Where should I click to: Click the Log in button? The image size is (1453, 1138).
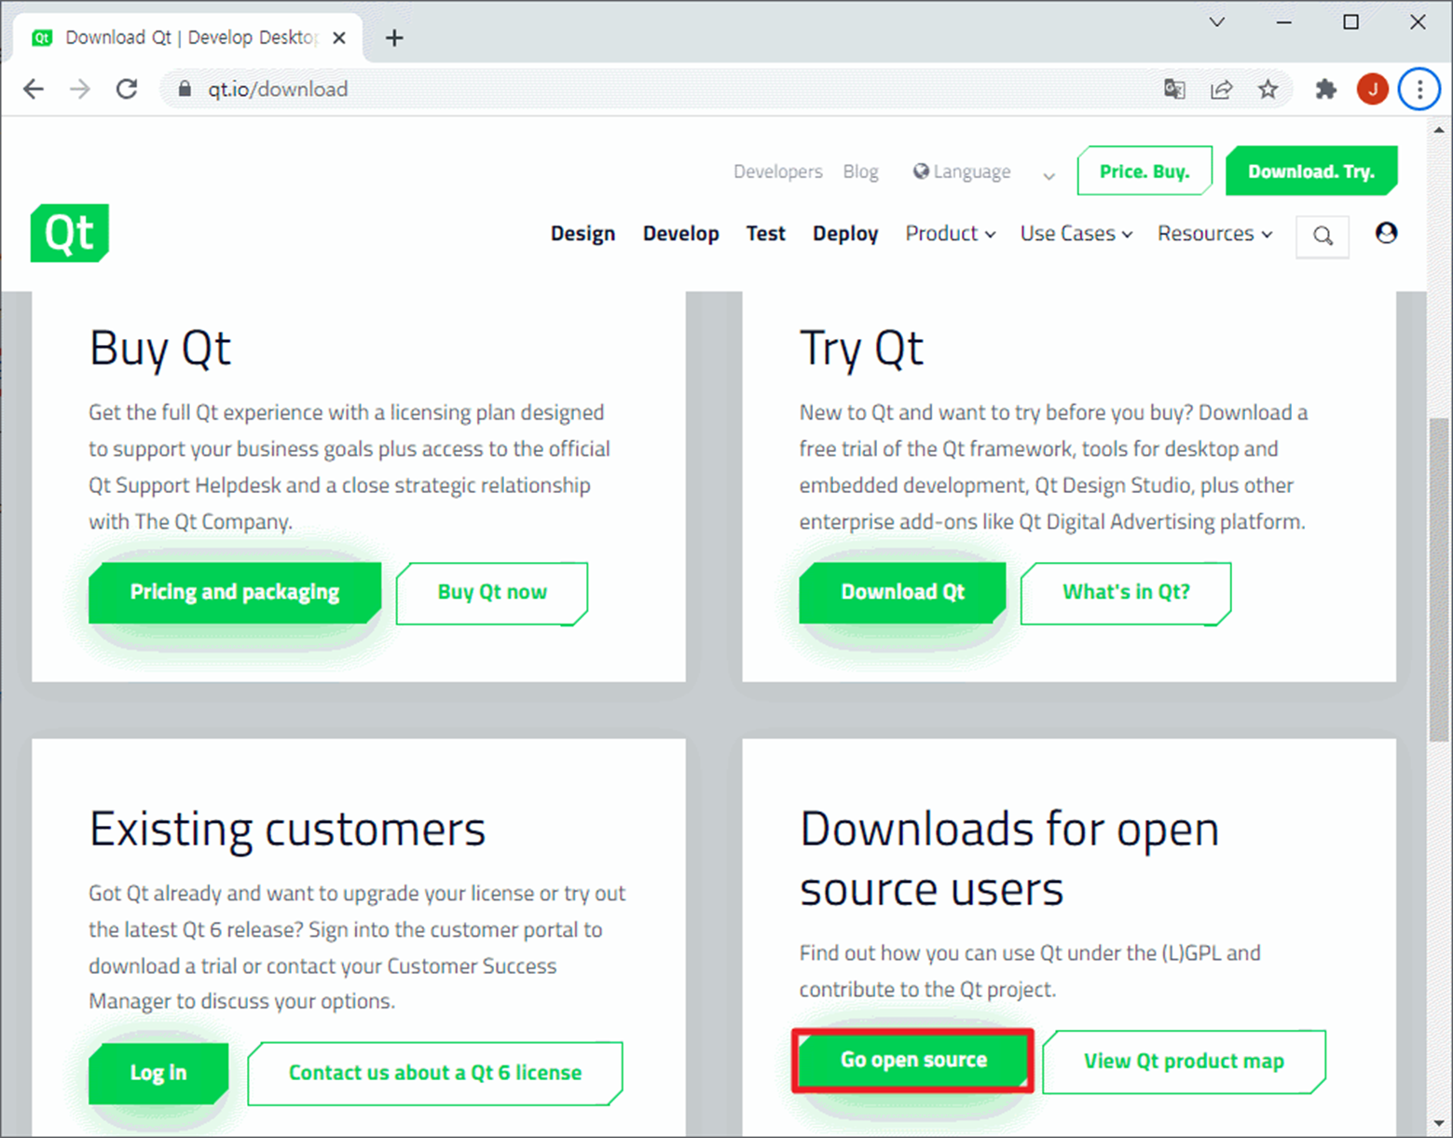pyautogui.click(x=158, y=1073)
